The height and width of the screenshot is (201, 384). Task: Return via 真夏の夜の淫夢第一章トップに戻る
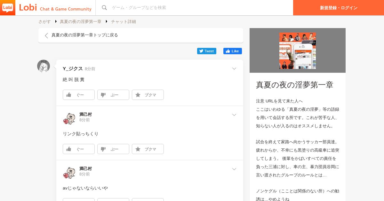point(141,35)
